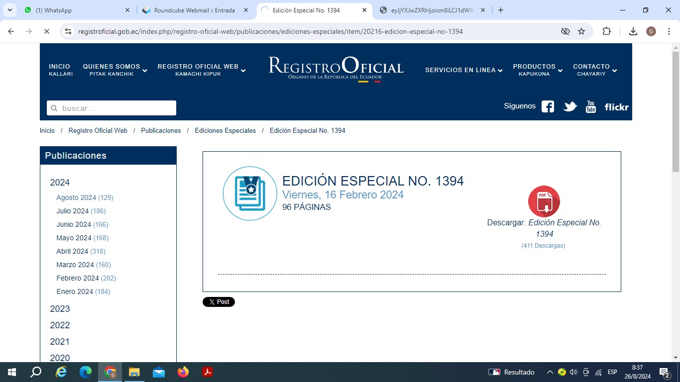The height and width of the screenshot is (382, 680).
Task: Click the red PDF download icon
Action: pos(544,201)
